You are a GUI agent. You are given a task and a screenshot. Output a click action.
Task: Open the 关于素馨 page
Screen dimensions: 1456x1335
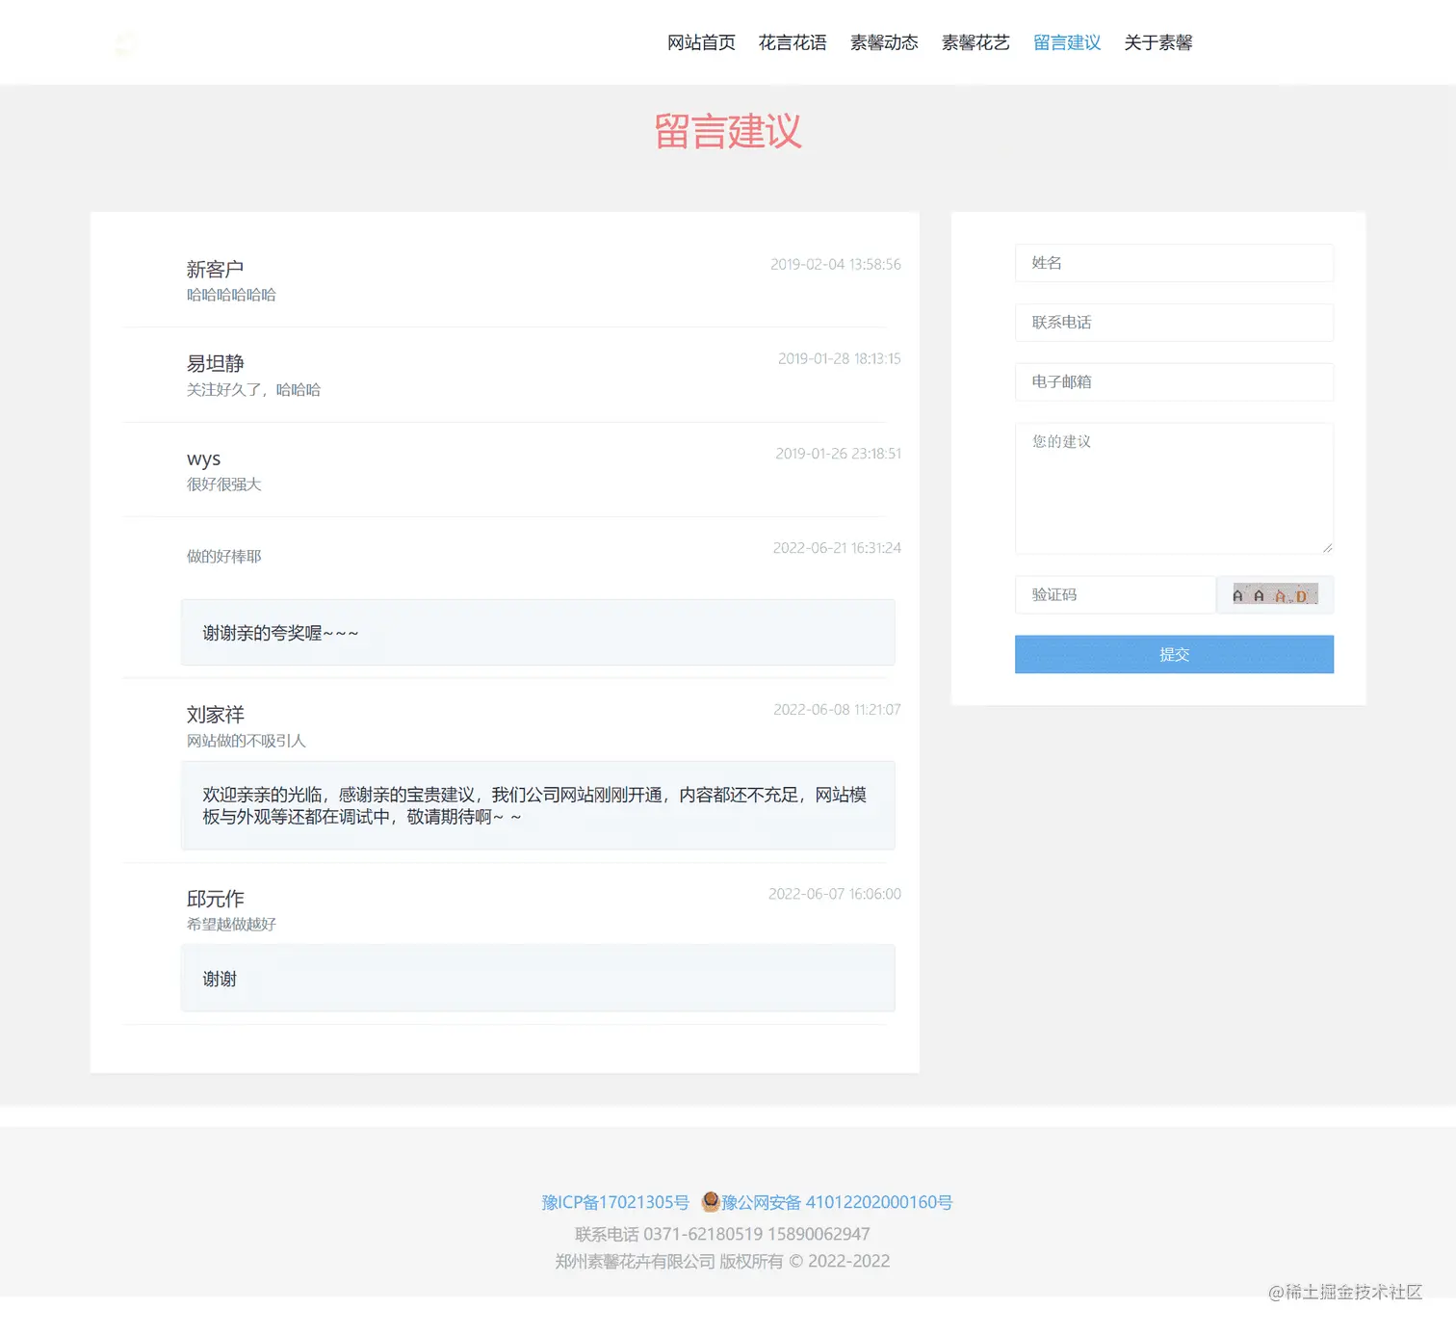point(1157,42)
